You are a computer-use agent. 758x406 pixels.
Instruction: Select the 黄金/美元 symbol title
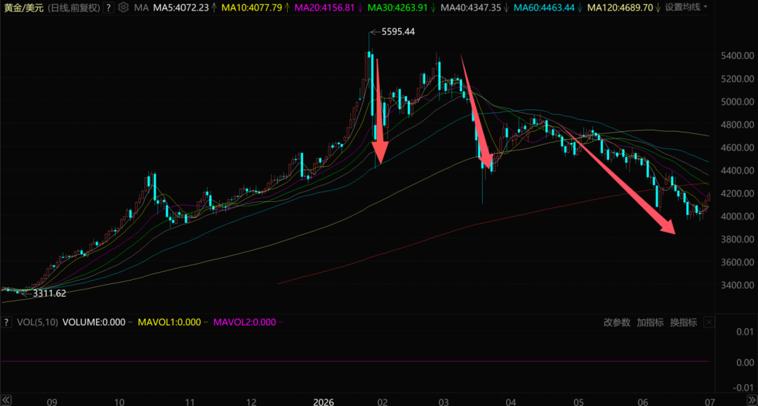tap(23, 8)
